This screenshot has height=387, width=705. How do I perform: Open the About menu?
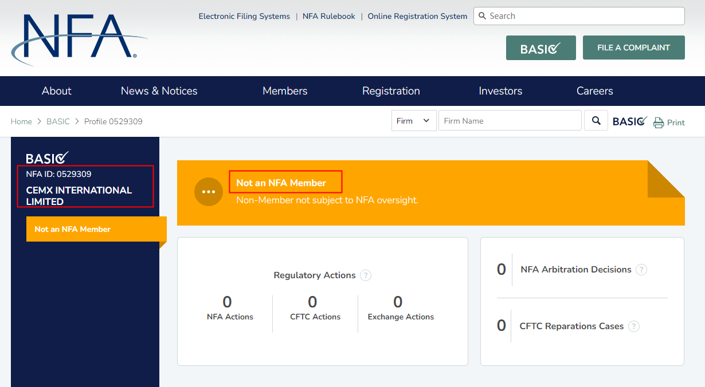click(x=57, y=91)
